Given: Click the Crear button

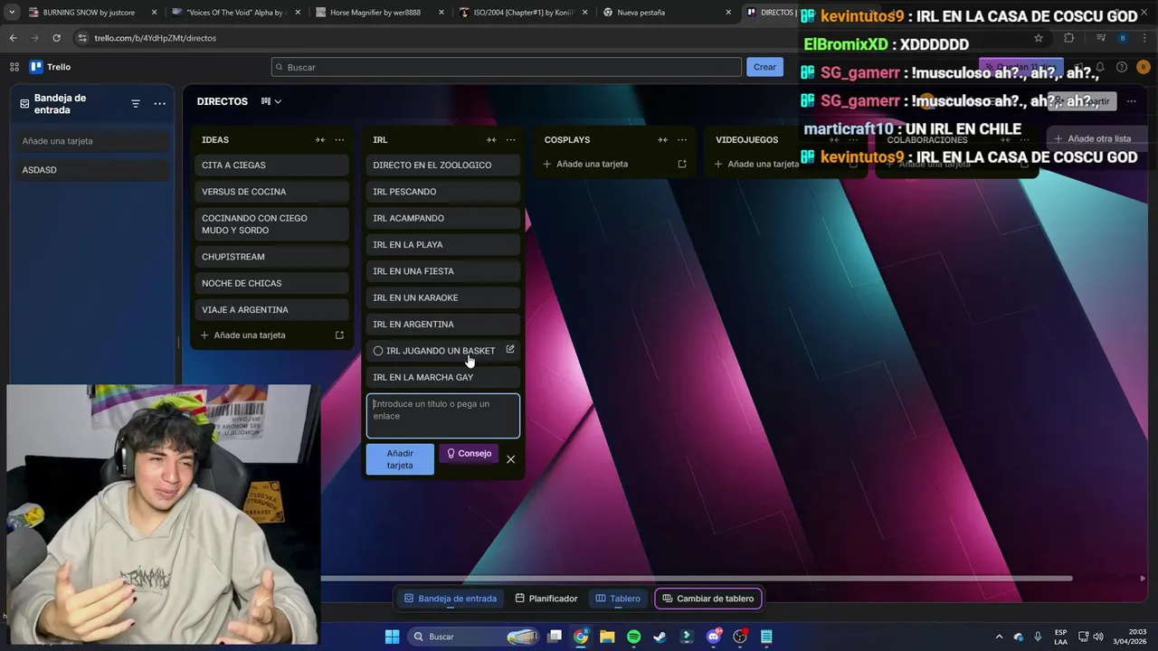Looking at the screenshot, I should coord(764,67).
